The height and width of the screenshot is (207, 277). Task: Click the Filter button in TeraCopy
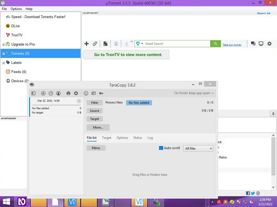[x=94, y=103]
